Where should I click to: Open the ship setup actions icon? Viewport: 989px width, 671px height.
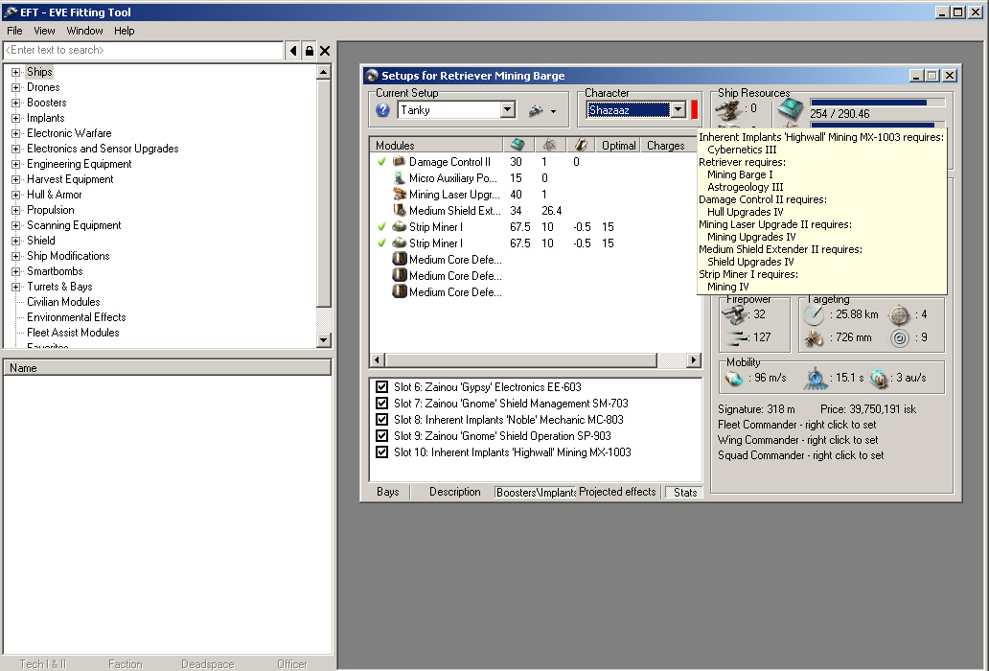(536, 111)
